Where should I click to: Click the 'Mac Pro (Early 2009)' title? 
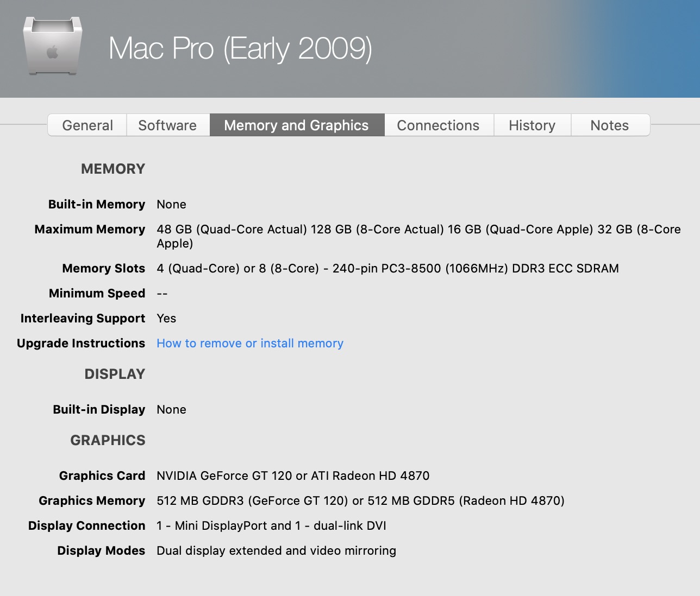point(240,48)
